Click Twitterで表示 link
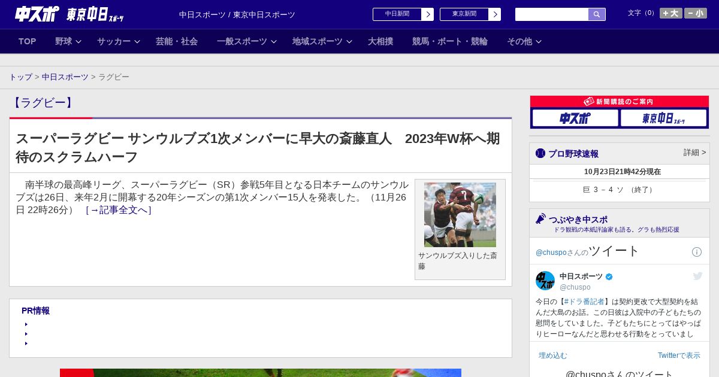The height and width of the screenshot is (377, 719). [x=679, y=355]
